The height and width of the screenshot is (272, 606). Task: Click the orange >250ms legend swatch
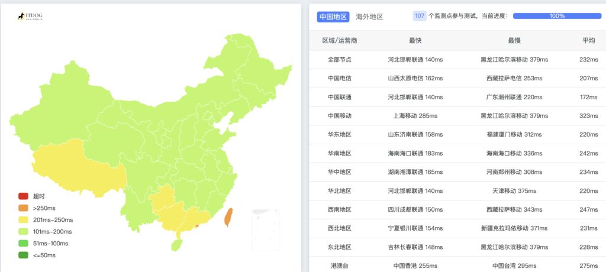(x=23, y=208)
